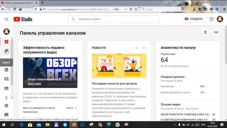Expand the Место в рейтинге row chevron
This screenshot has width=227, height=128.
pos(76,108)
